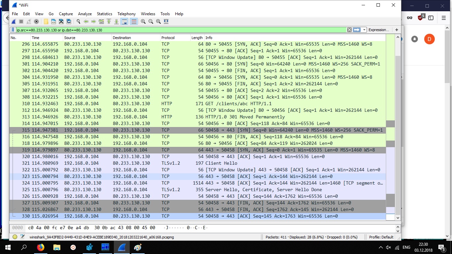Stop the running packet capture
The image size is (452, 254).
21,21
